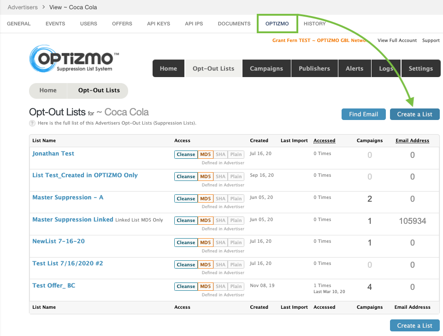Open Publishers in the navigation bar
Viewport: 443px width, 336px height.
point(314,68)
